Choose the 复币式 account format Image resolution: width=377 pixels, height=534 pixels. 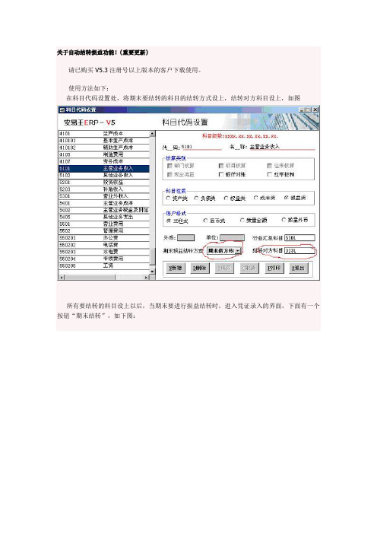pos(205,221)
